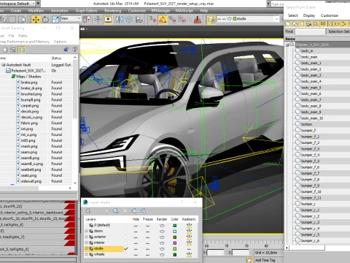Click the Status column header in Asset Tracking
Image resolution: width=350 pixels, height=263 pixels.
[56, 58]
